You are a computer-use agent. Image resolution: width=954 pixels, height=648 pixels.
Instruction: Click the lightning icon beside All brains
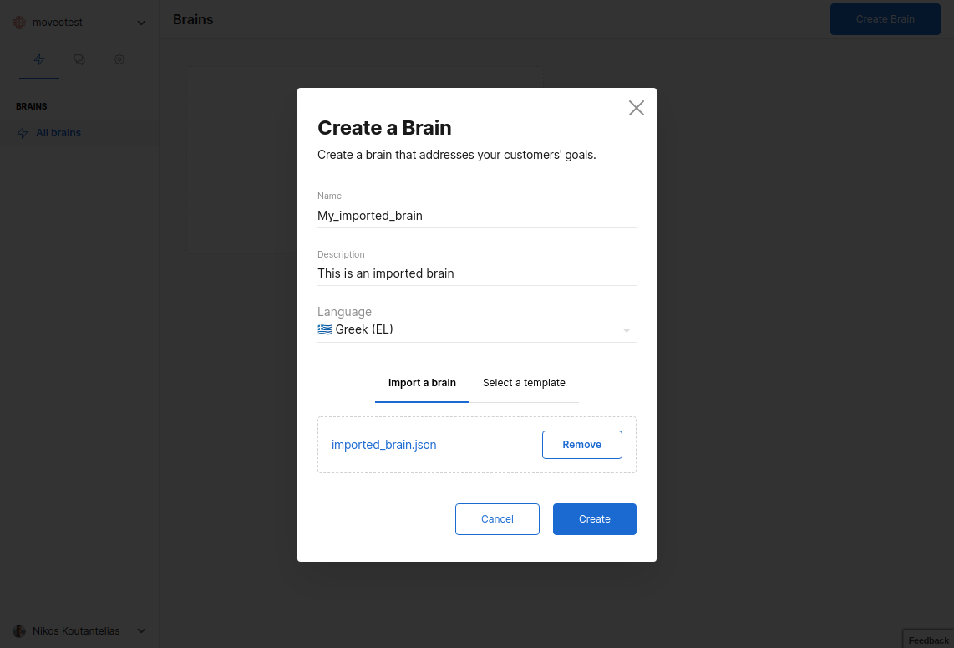(x=23, y=133)
